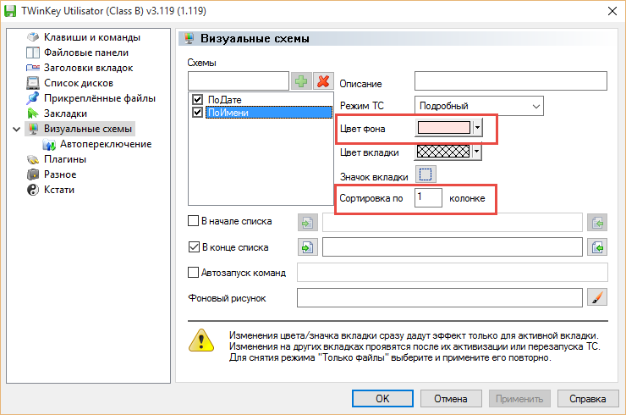Screen dimensions: 626x415
Task: Open the 'Цвет вкладки' dropdown arrow
Action: (x=476, y=152)
